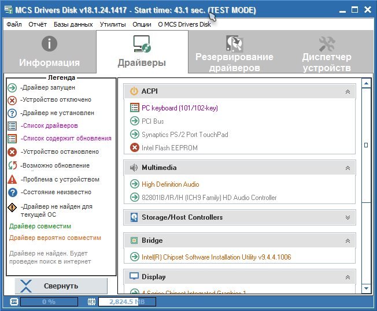This screenshot has height=311, width=377.
Task: Click the Драйвер вероятно совместим legend text
Action: (55, 238)
